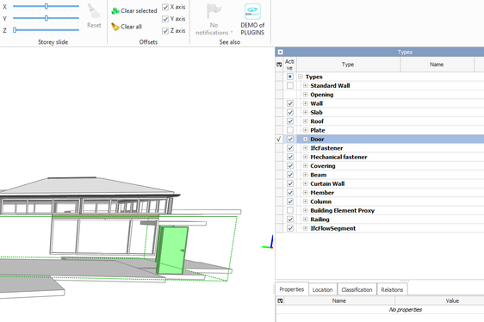Click the Z storey slider handle
Image resolution: width=484 pixels, height=322 pixels.
coord(15,30)
